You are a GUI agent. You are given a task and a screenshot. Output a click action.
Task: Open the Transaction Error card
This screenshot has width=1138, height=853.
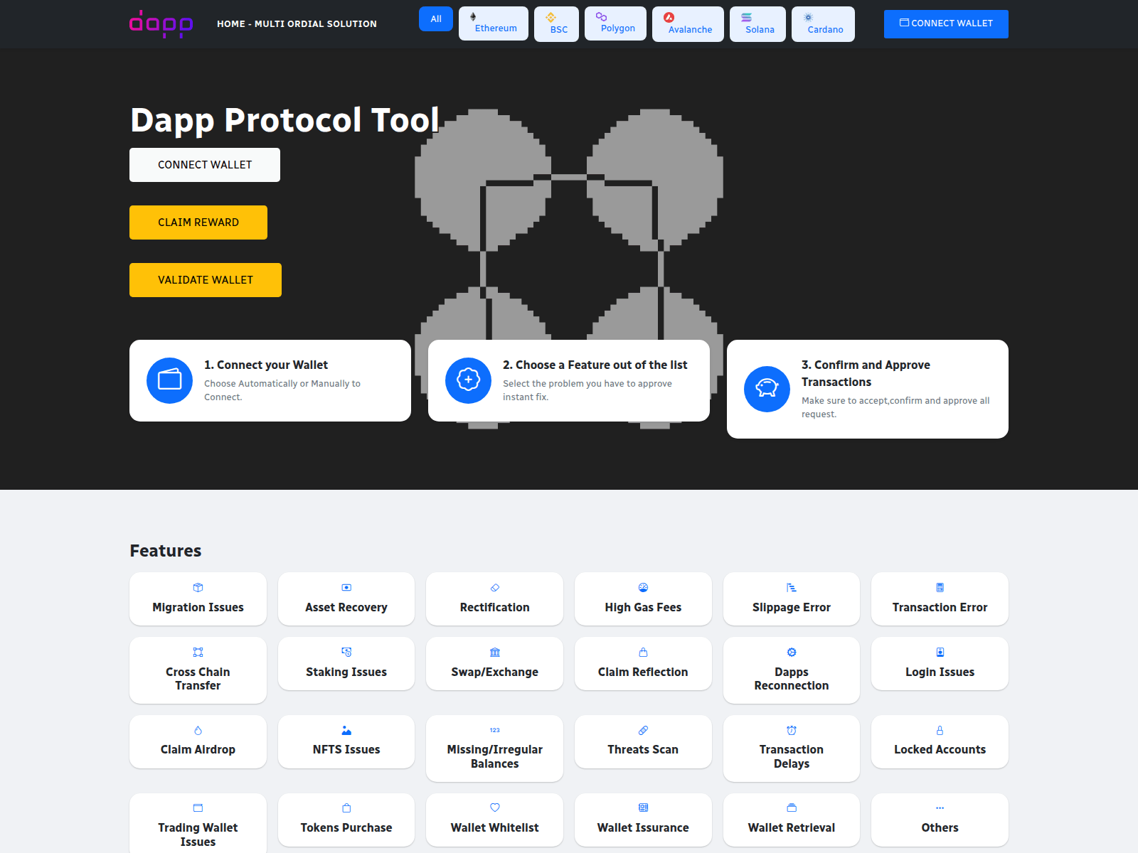tap(940, 599)
